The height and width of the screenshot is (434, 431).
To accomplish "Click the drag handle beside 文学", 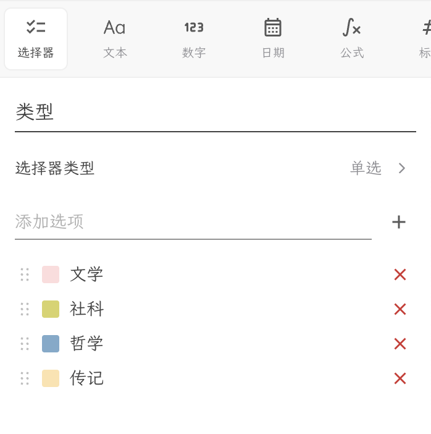I will point(25,274).
